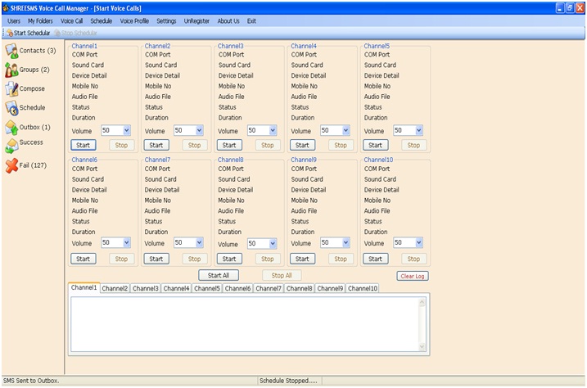Screen dimensions: 587x388
Task: Expand Channel6 volume dropdown
Action: click(x=127, y=242)
